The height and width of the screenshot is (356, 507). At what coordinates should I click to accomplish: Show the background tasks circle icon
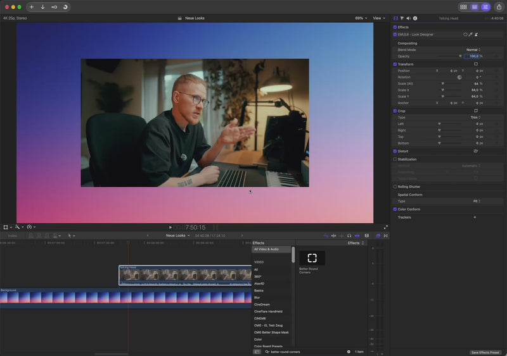click(x=65, y=7)
